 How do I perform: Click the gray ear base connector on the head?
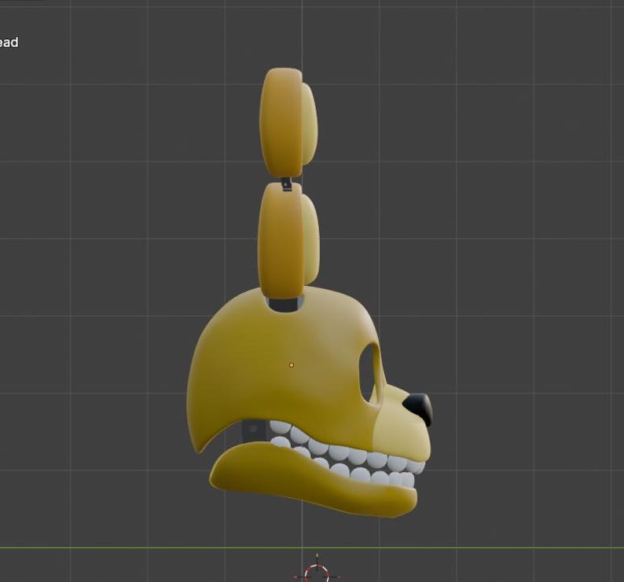pyautogui.click(x=285, y=304)
